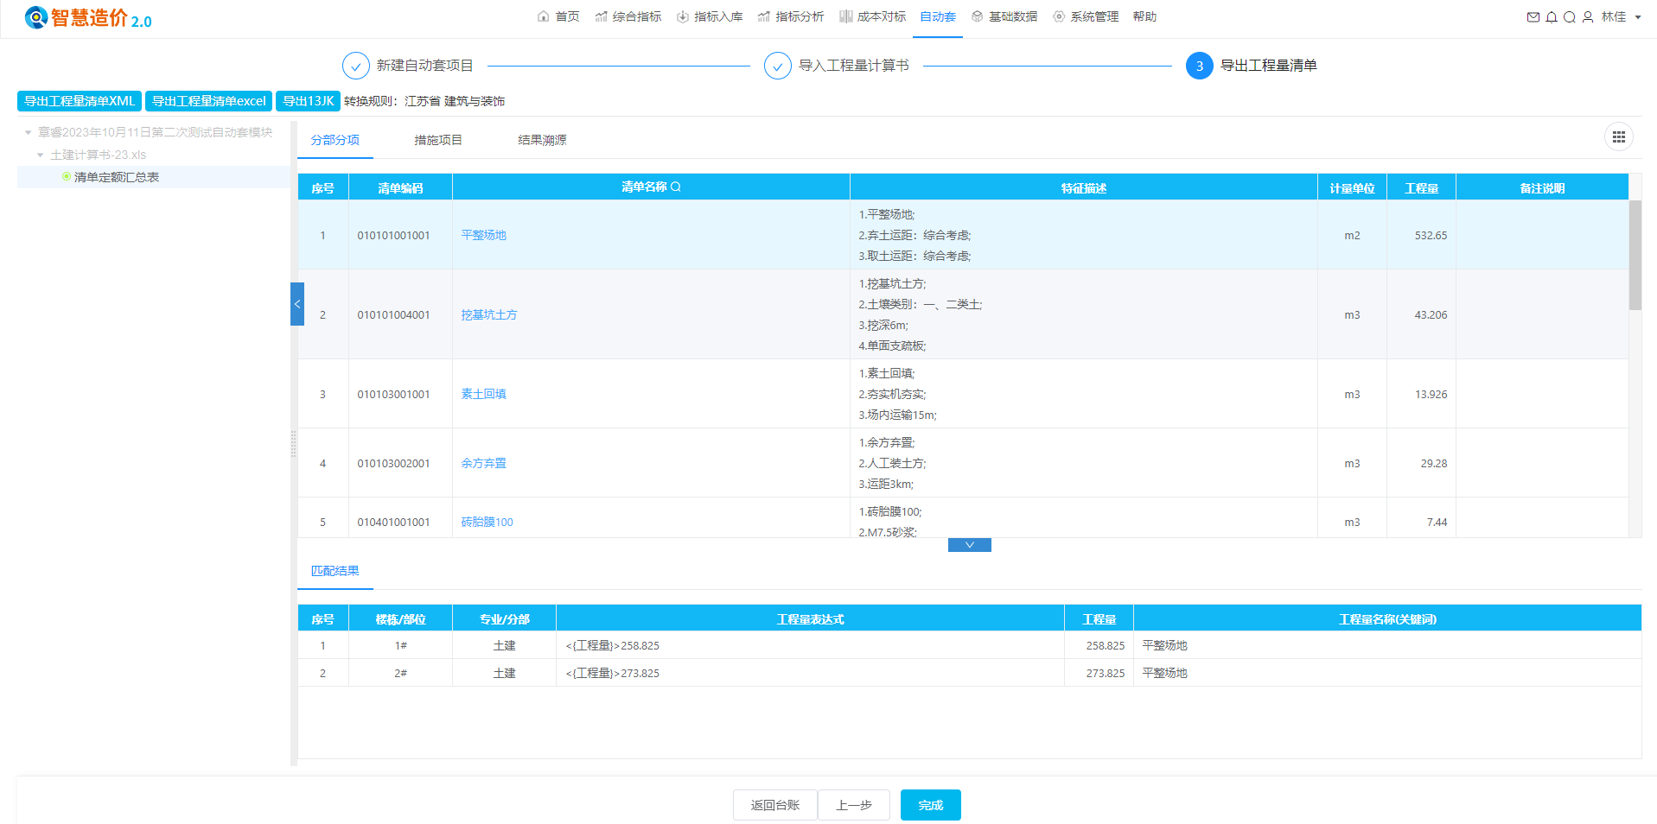The width and height of the screenshot is (1657, 824).
Task: Click the download icon beside 指标入库
Action: point(682,16)
